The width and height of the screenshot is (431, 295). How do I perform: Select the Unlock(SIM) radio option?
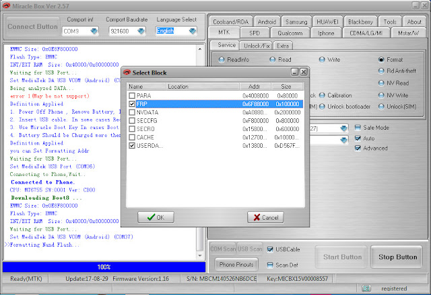tap(381, 106)
